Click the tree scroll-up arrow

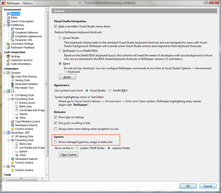point(46,9)
